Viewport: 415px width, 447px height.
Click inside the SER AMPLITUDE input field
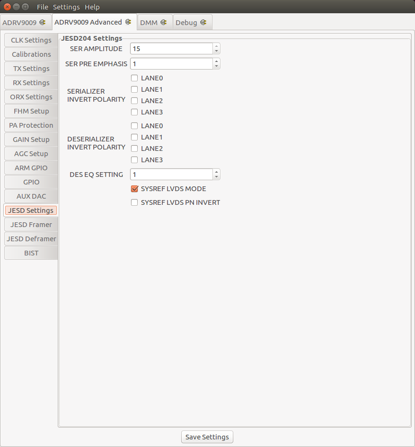click(x=170, y=48)
